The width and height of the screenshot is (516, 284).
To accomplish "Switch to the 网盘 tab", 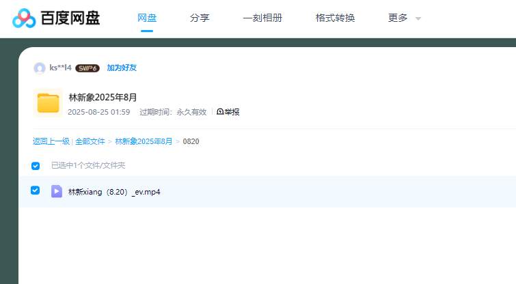I will [146, 18].
